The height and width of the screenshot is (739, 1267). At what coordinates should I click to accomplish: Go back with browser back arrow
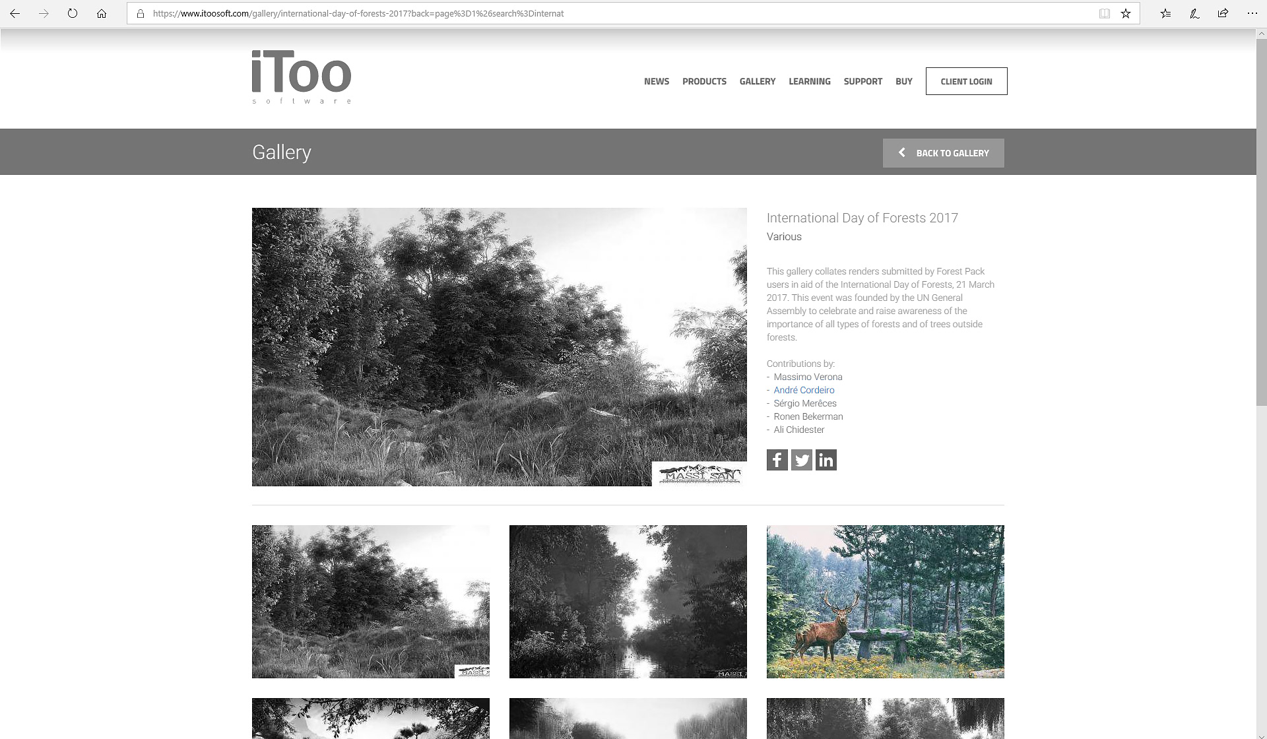pyautogui.click(x=15, y=13)
